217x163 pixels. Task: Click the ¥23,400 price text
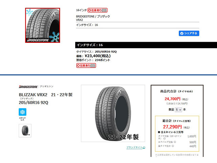click(98, 56)
